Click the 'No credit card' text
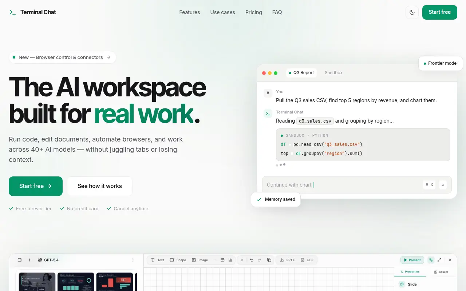 83,209
